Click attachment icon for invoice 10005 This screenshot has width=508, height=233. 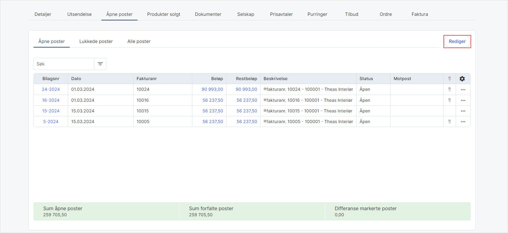click(449, 122)
